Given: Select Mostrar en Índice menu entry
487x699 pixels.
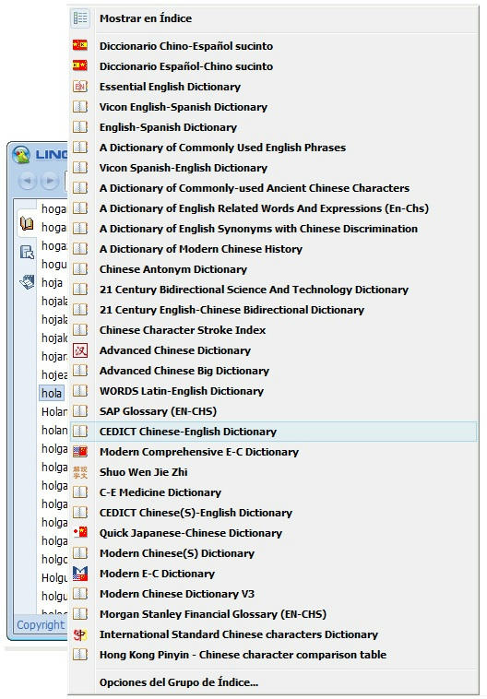Looking at the screenshot, I should 273,18.
